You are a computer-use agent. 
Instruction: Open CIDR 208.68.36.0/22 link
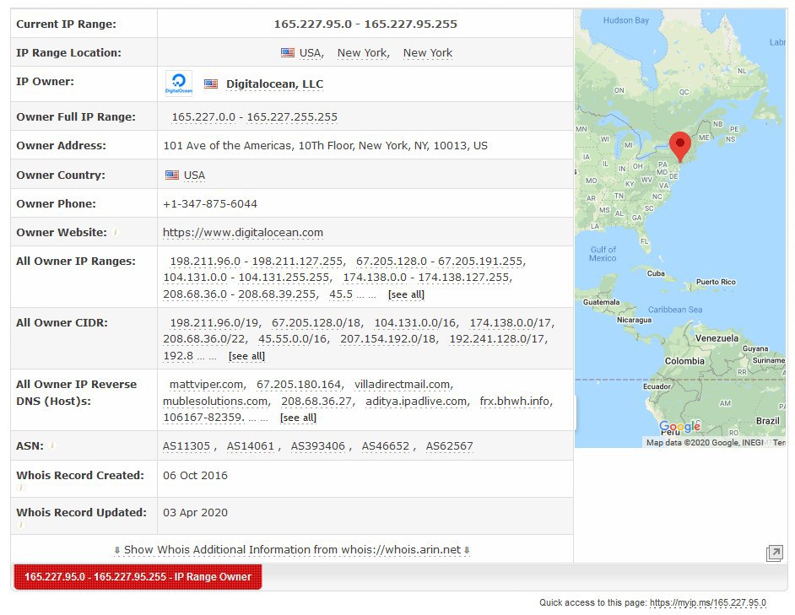coord(205,339)
